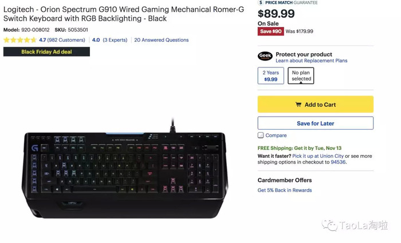
Task: Change the 94536 zip code link
Action: pyautogui.click(x=337, y=162)
